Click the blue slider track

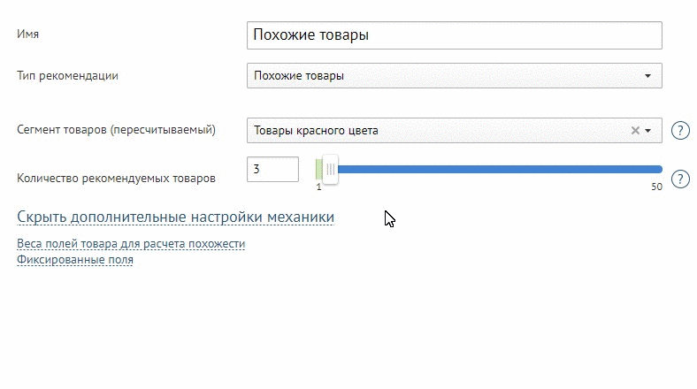500,169
